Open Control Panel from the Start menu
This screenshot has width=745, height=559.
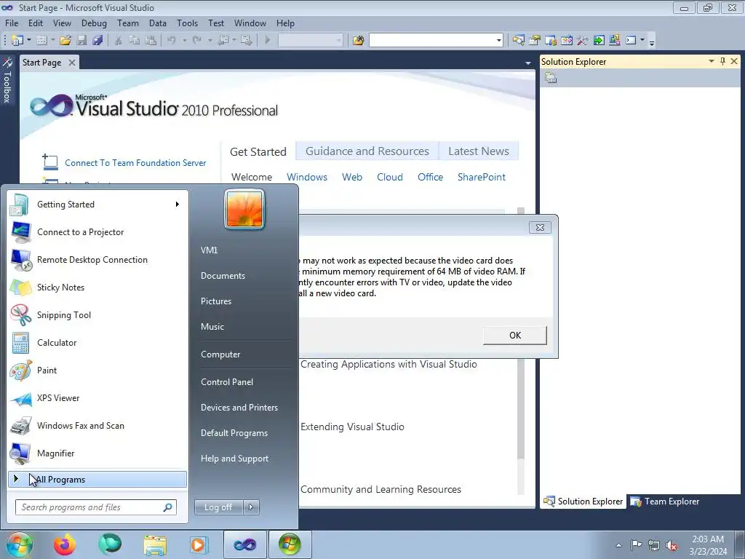[227, 382]
